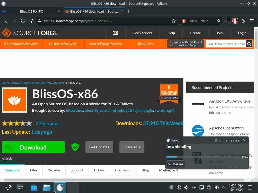Open the volume icon in system tray
The height and width of the screenshot is (193, 258).
(216, 187)
